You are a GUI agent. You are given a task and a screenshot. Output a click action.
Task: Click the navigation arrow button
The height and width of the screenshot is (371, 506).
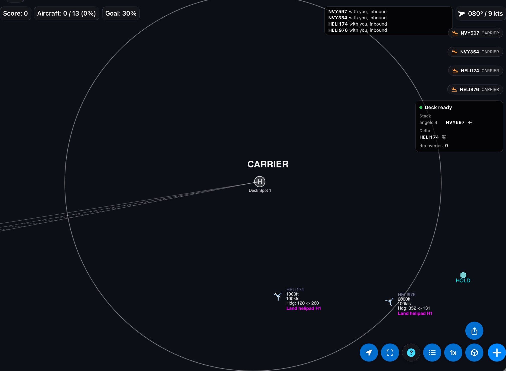(x=369, y=352)
